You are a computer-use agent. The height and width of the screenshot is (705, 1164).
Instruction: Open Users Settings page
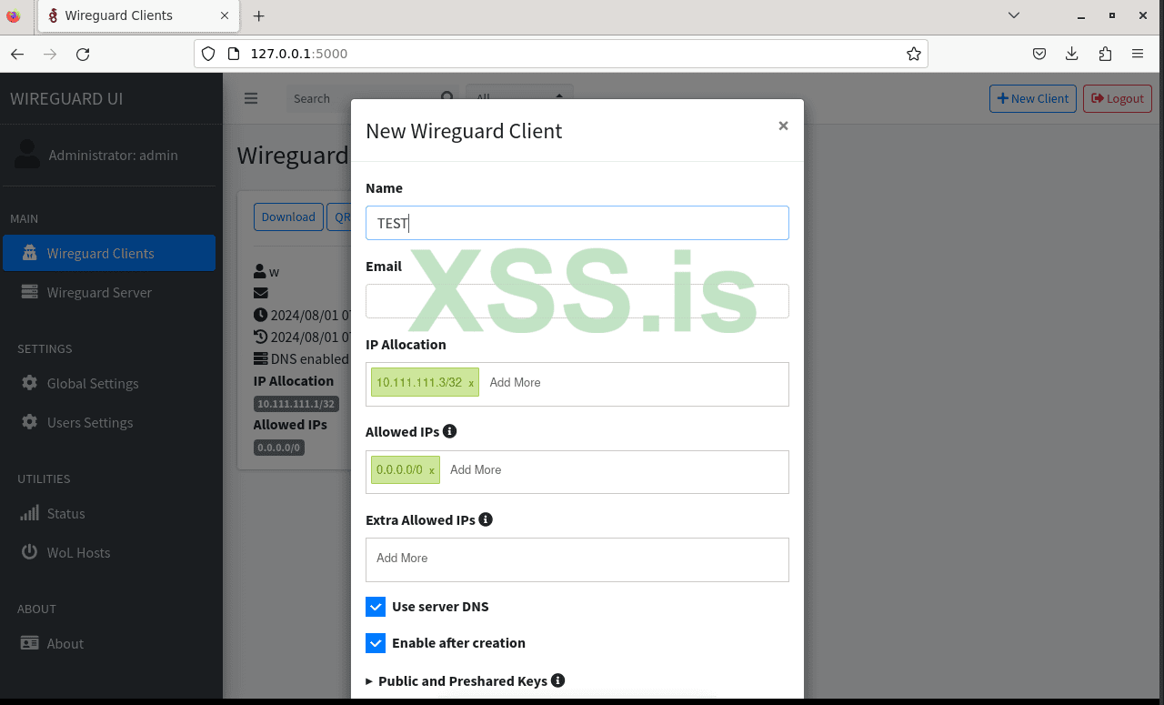(x=109, y=422)
